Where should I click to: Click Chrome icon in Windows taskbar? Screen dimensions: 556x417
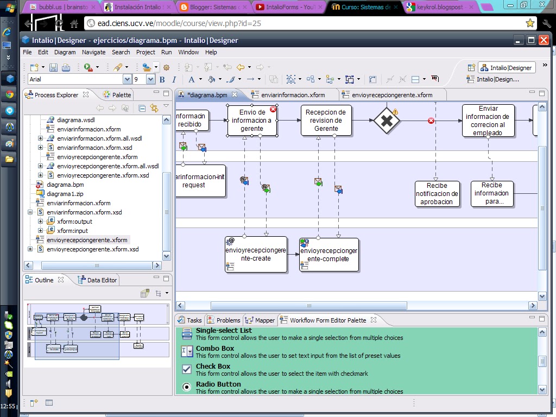[x=10, y=94]
